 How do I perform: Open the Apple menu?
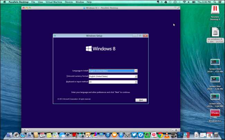pyautogui.click(x=4, y=2)
